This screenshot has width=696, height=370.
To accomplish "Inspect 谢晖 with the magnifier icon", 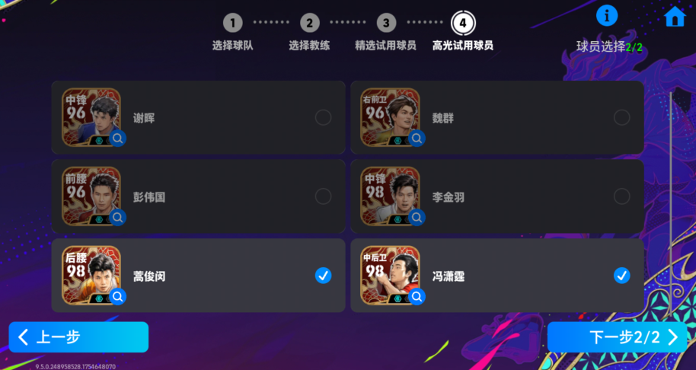I will click(x=117, y=139).
